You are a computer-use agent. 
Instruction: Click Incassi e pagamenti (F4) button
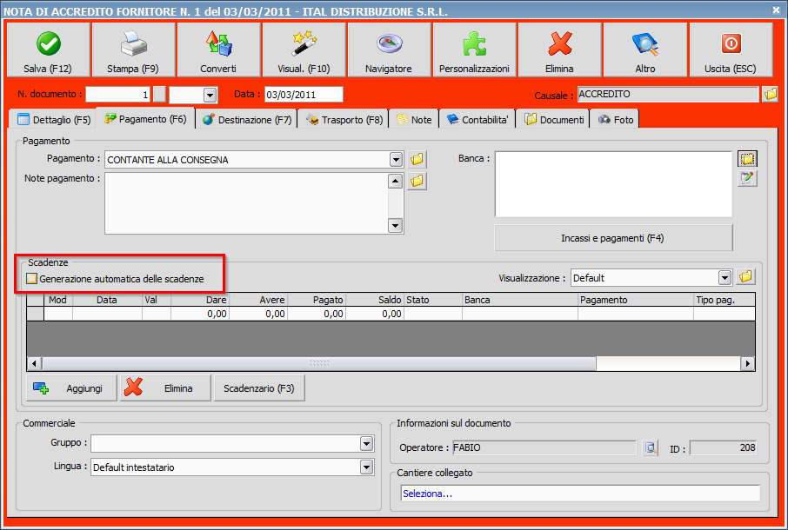point(613,238)
